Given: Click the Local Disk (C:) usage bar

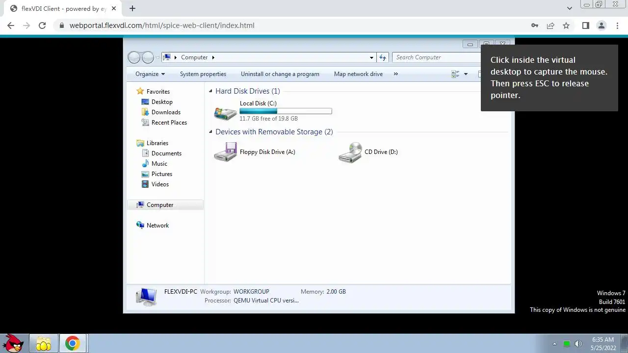Looking at the screenshot, I should [286, 111].
